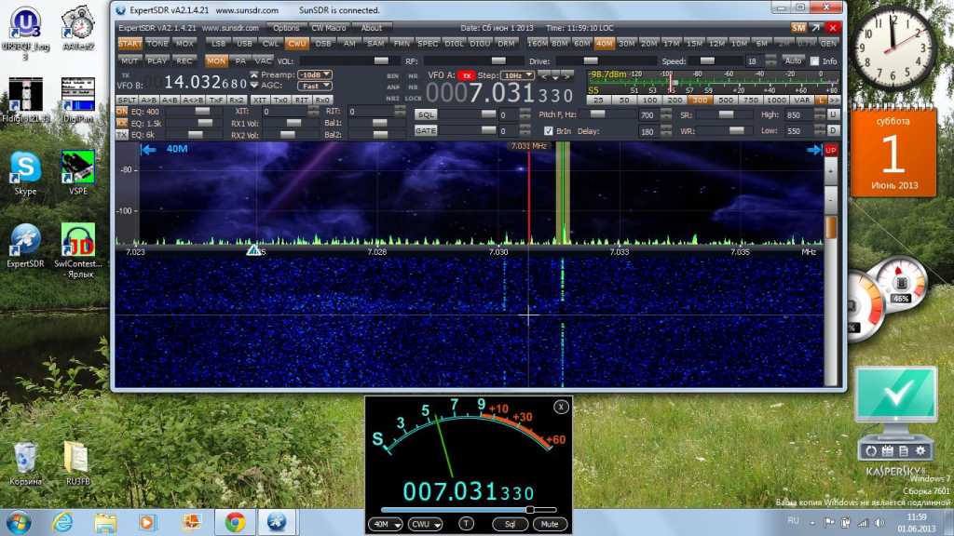Click the Delay 180 stepper
This screenshot has height=536, width=954.
tap(665, 130)
